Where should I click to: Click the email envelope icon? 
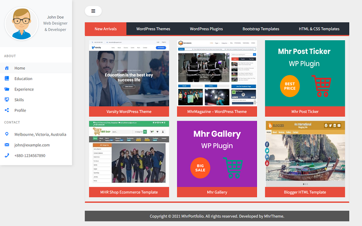tap(7, 145)
